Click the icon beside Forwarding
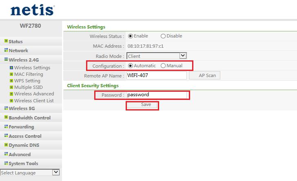Image resolution: width=297 pixels, height=181 pixels. (6, 126)
